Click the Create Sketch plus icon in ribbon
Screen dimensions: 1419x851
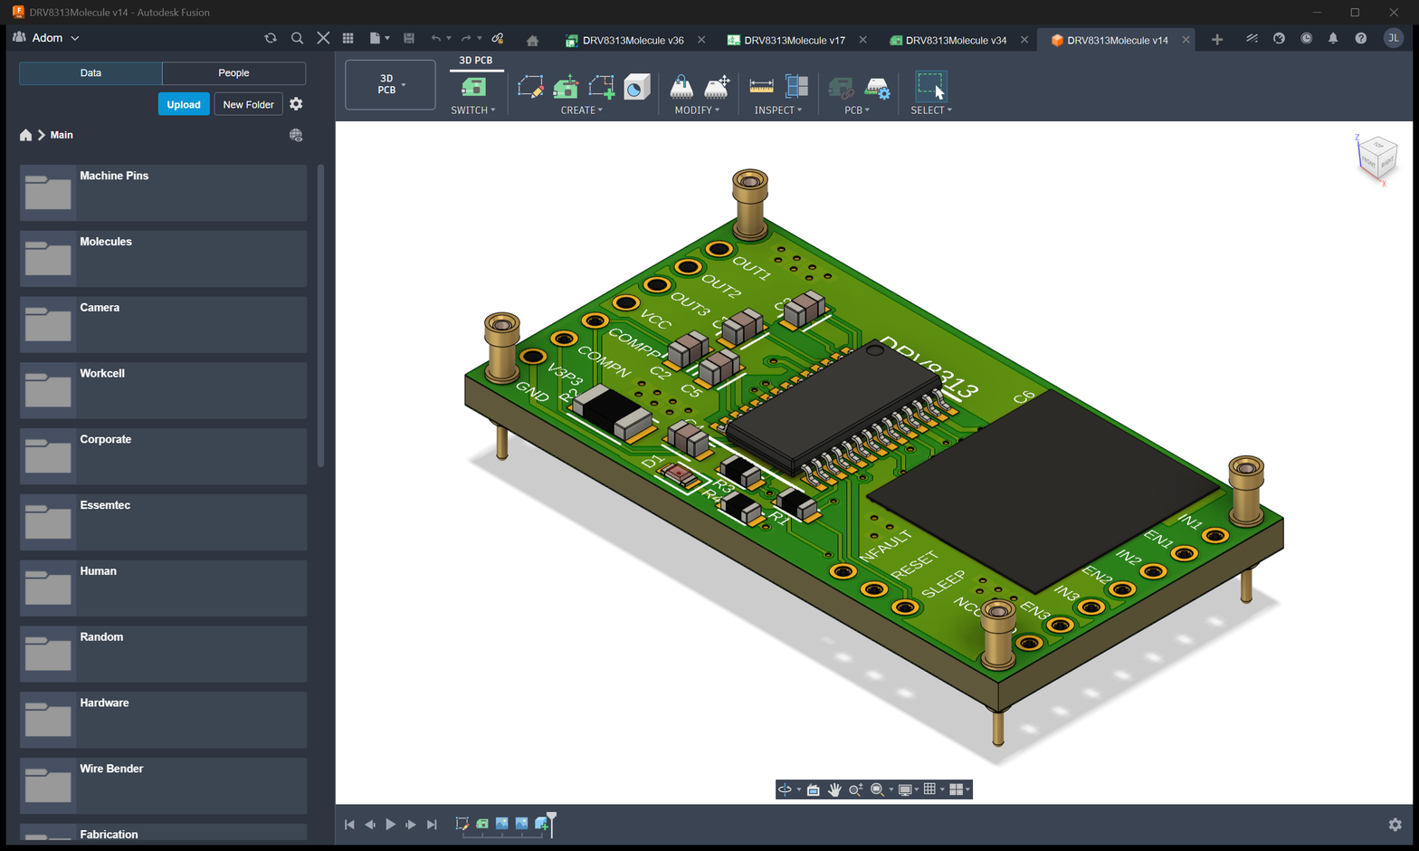(x=601, y=87)
